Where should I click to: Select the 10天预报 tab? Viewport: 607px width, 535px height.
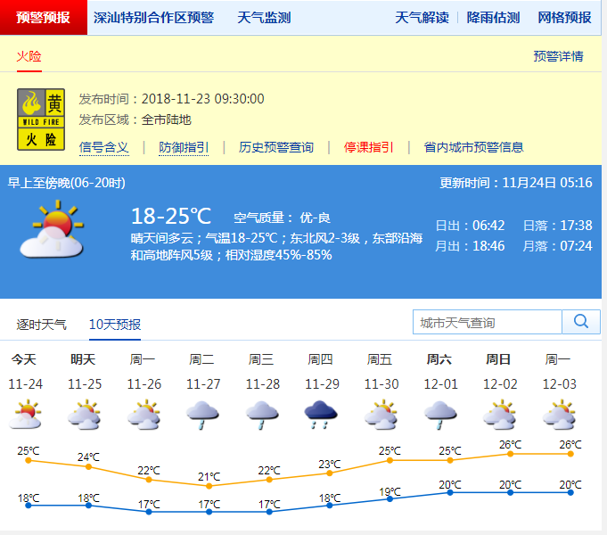tap(114, 324)
